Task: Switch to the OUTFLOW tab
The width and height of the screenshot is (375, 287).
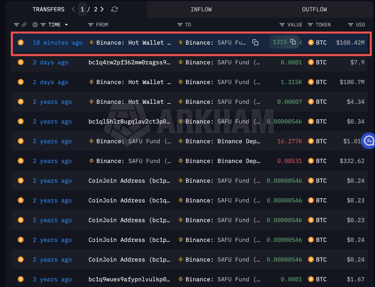Action: pyautogui.click(x=314, y=9)
